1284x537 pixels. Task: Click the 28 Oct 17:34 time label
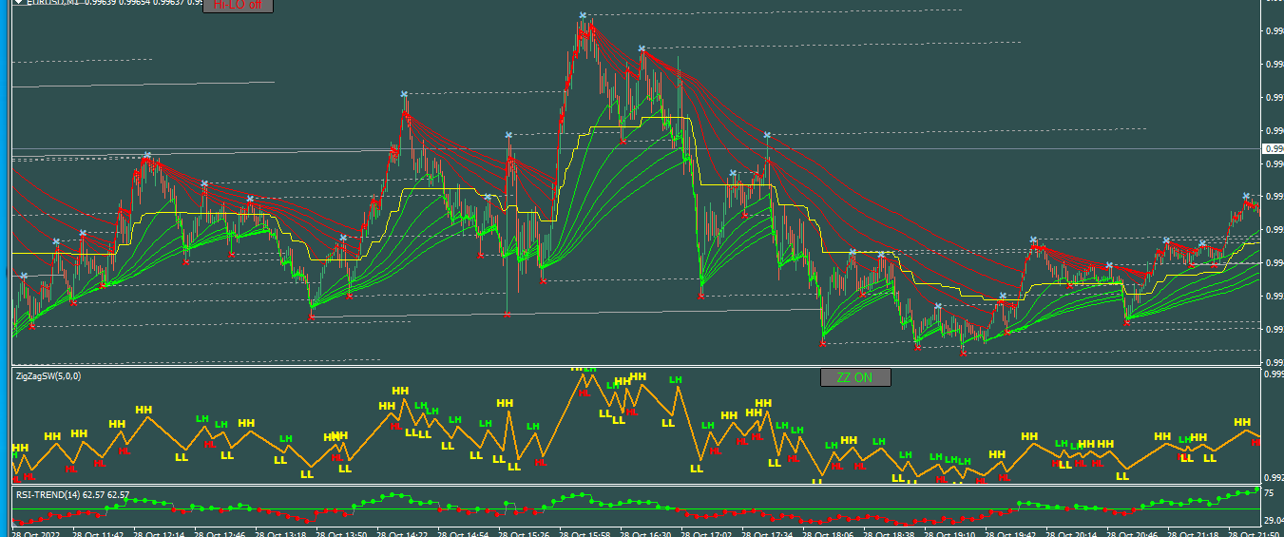pos(768,533)
